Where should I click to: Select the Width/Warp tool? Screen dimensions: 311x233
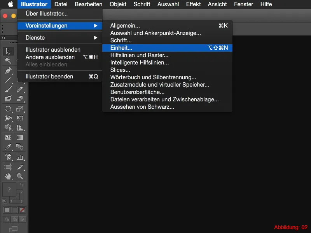click(8, 118)
